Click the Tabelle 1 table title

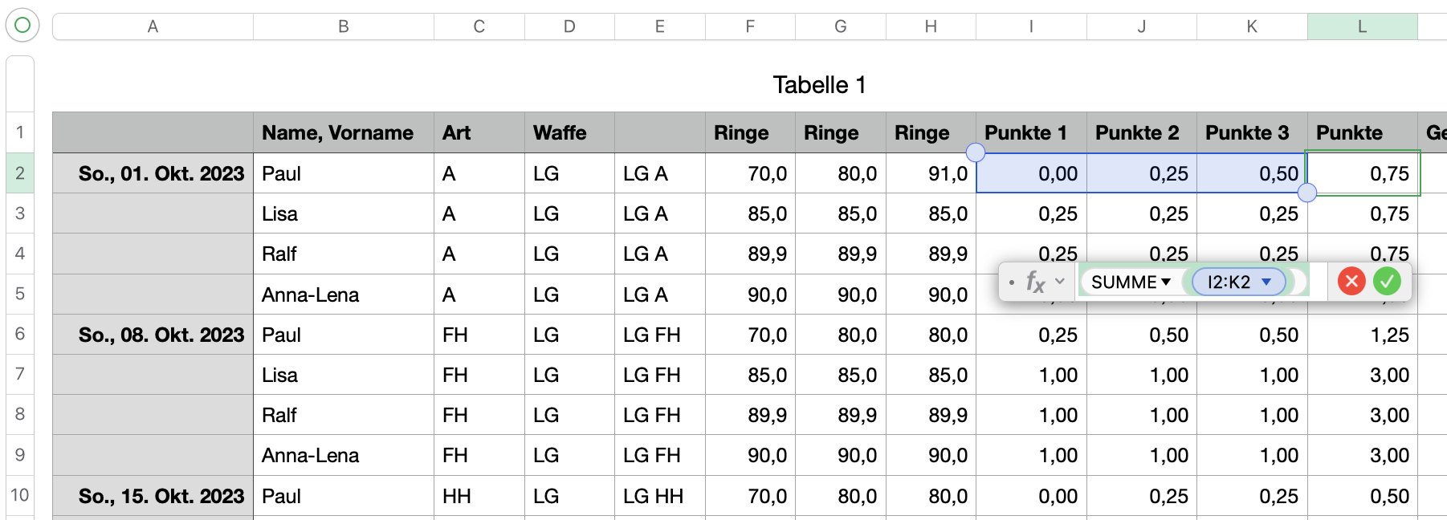point(819,85)
